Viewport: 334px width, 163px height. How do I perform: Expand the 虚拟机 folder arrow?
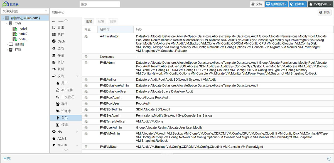(7, 45)
